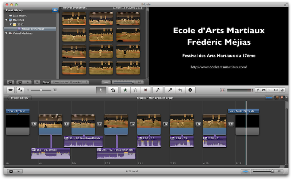
Task: Click the red playhead in the timeline
Action: pos(246,133)
